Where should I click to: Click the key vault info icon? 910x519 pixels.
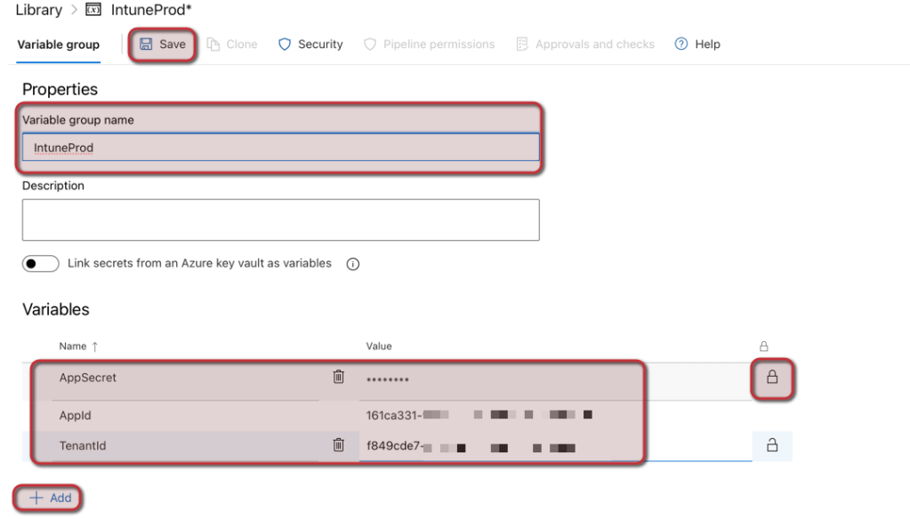352,265
